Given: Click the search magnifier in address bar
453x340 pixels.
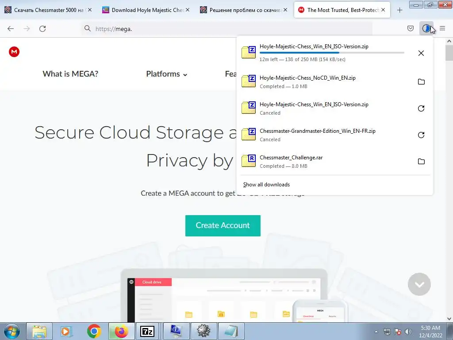Looking at the screenshot, I should [87, 28].
